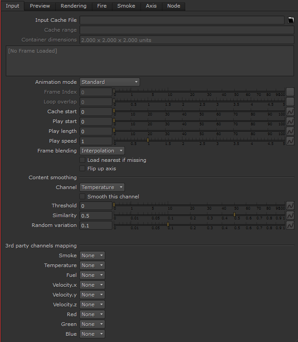Click Threshold animation curve icon

click(290, 206)
